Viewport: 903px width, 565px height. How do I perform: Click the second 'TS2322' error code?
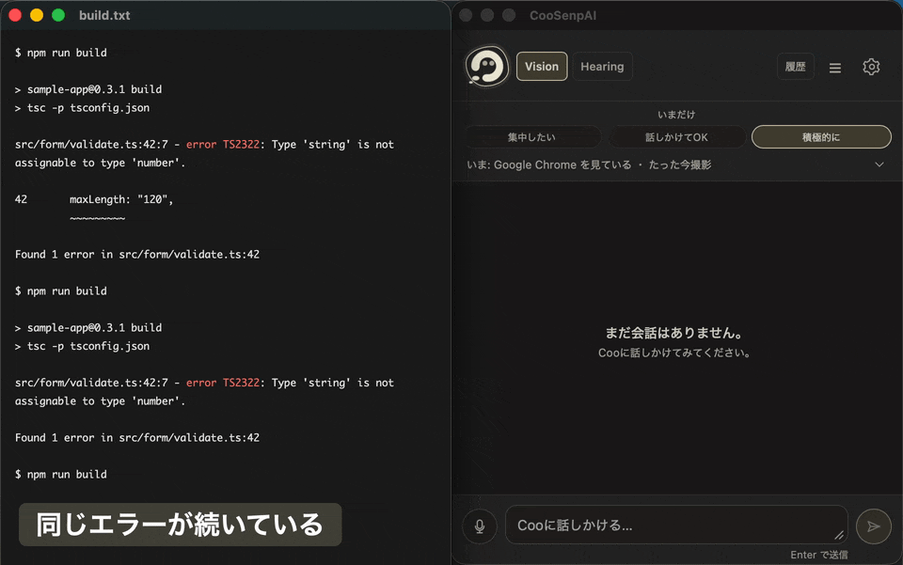pos(241,383)
